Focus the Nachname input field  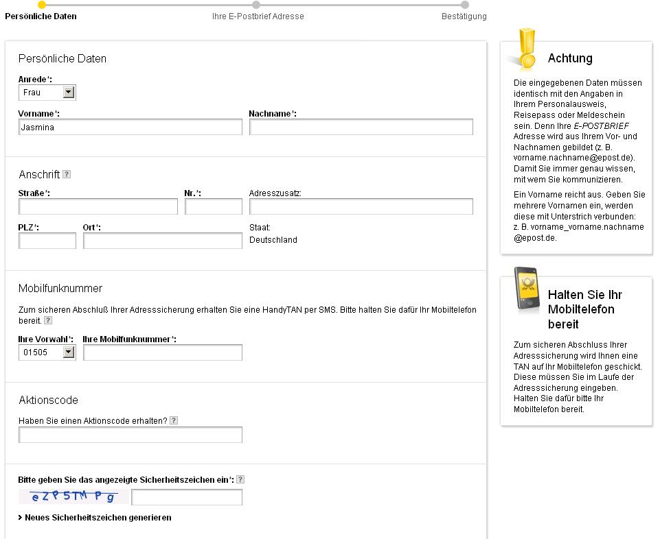coord(361,127)
